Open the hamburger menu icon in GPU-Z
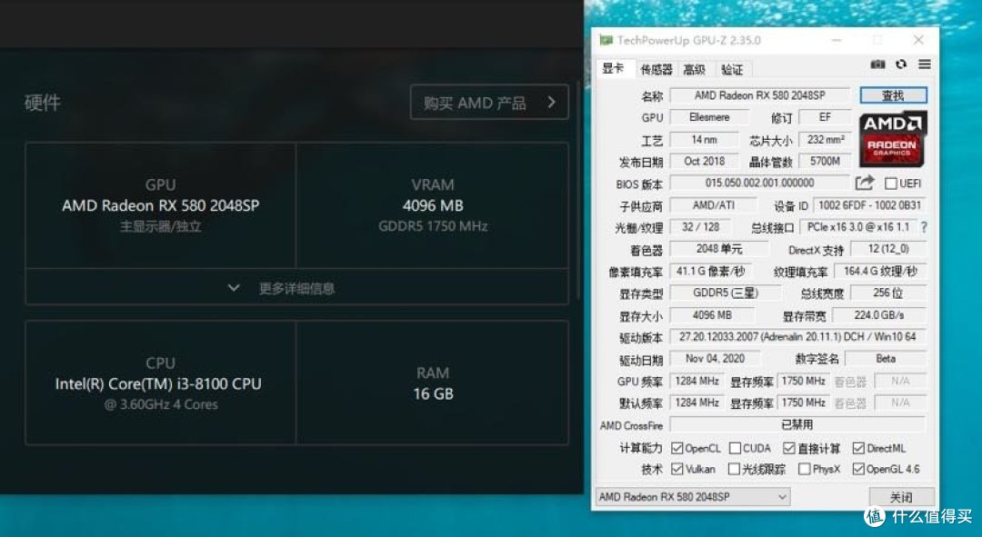Image resolution: width=982 pixels, height=537 pixels. tap(926, 65)
